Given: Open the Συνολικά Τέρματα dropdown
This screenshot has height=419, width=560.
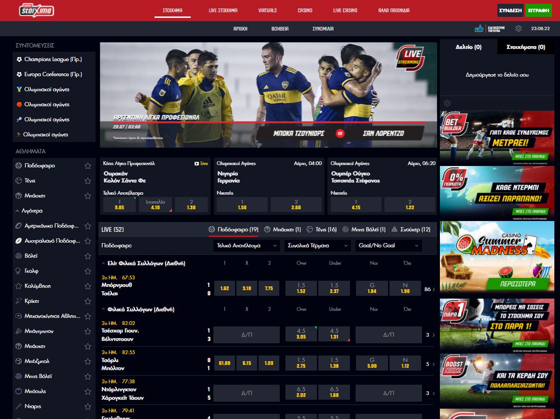Looking at the screenshot, I should [x=318, y=245].
